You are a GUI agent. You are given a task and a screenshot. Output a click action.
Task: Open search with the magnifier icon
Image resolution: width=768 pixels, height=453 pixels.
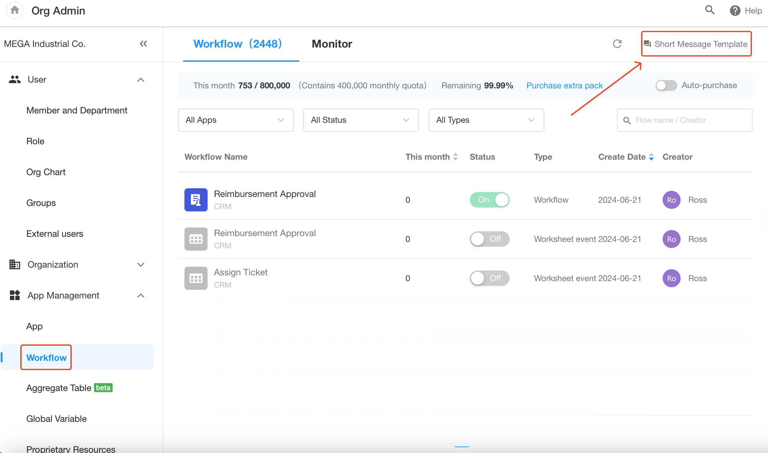[x=710, y=10]
